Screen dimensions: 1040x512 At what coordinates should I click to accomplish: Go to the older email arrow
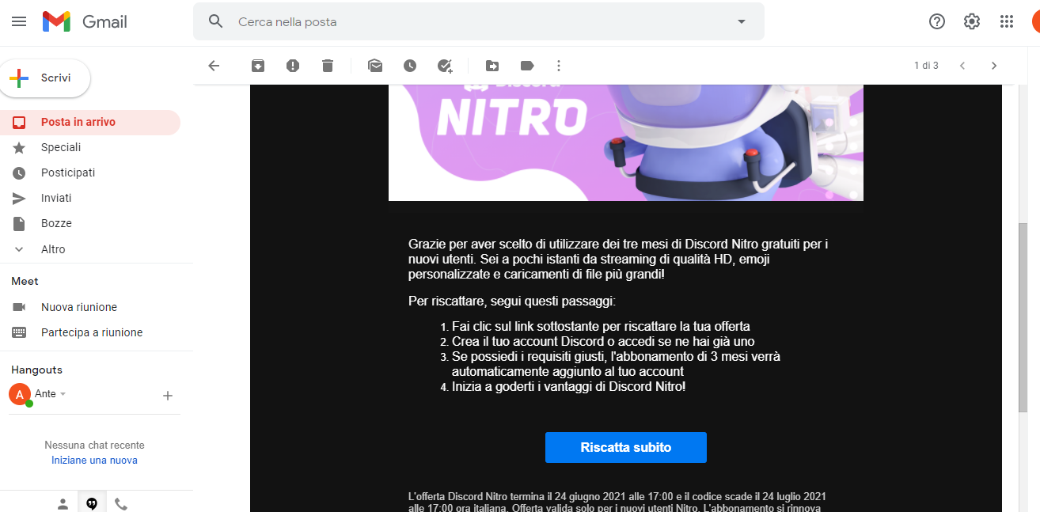click(994, 66)
